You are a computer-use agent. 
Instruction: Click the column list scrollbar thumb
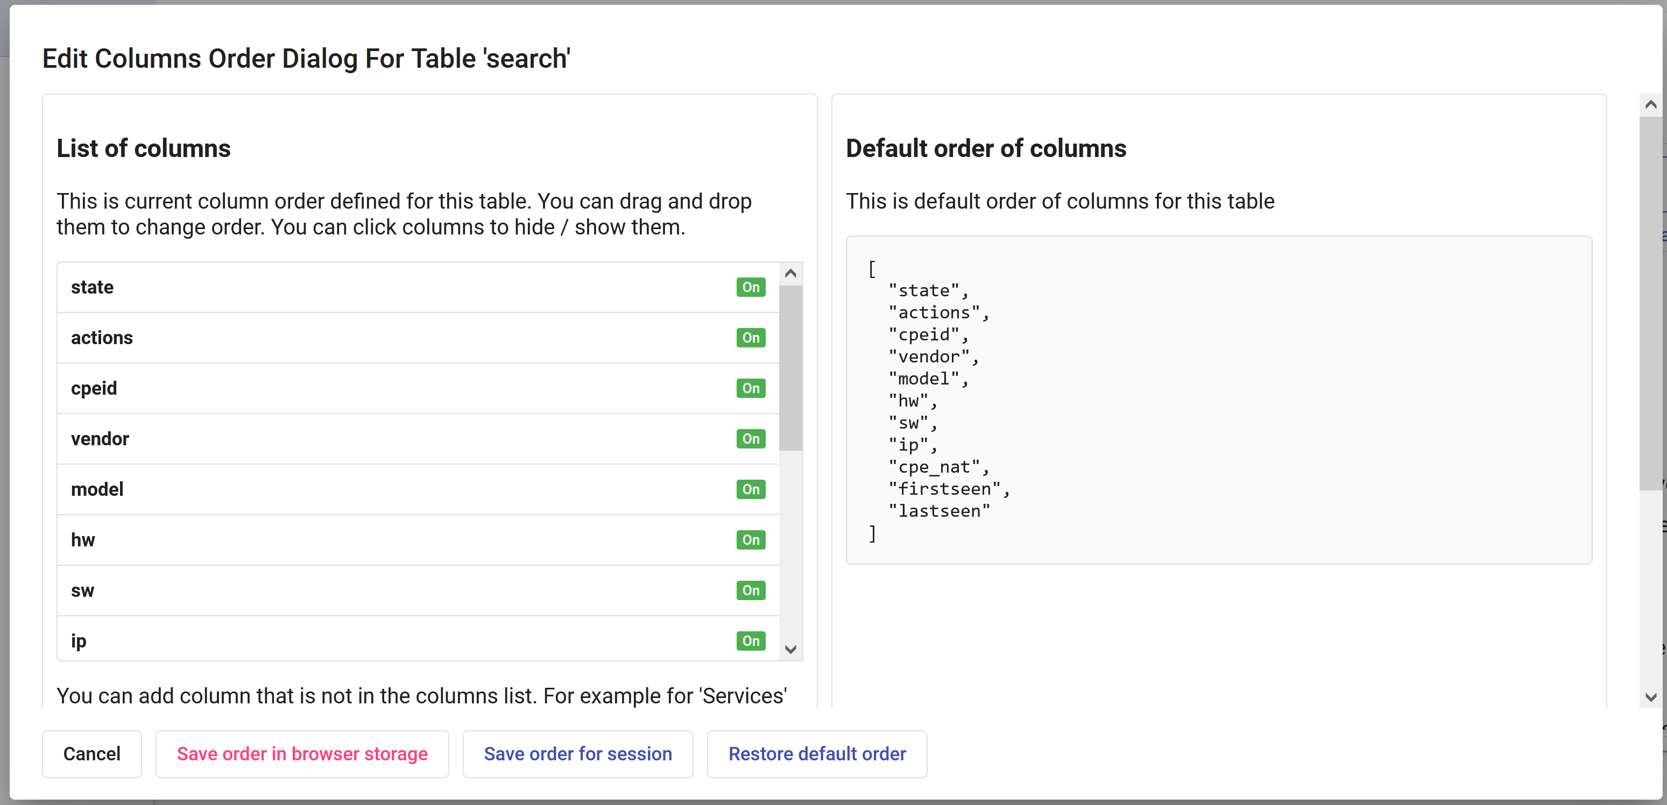click(790, 368)
